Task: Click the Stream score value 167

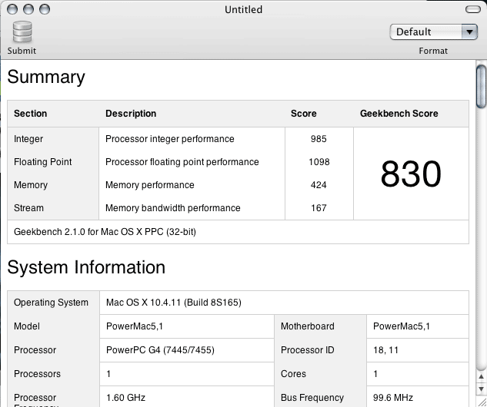Action: point(319,208)
